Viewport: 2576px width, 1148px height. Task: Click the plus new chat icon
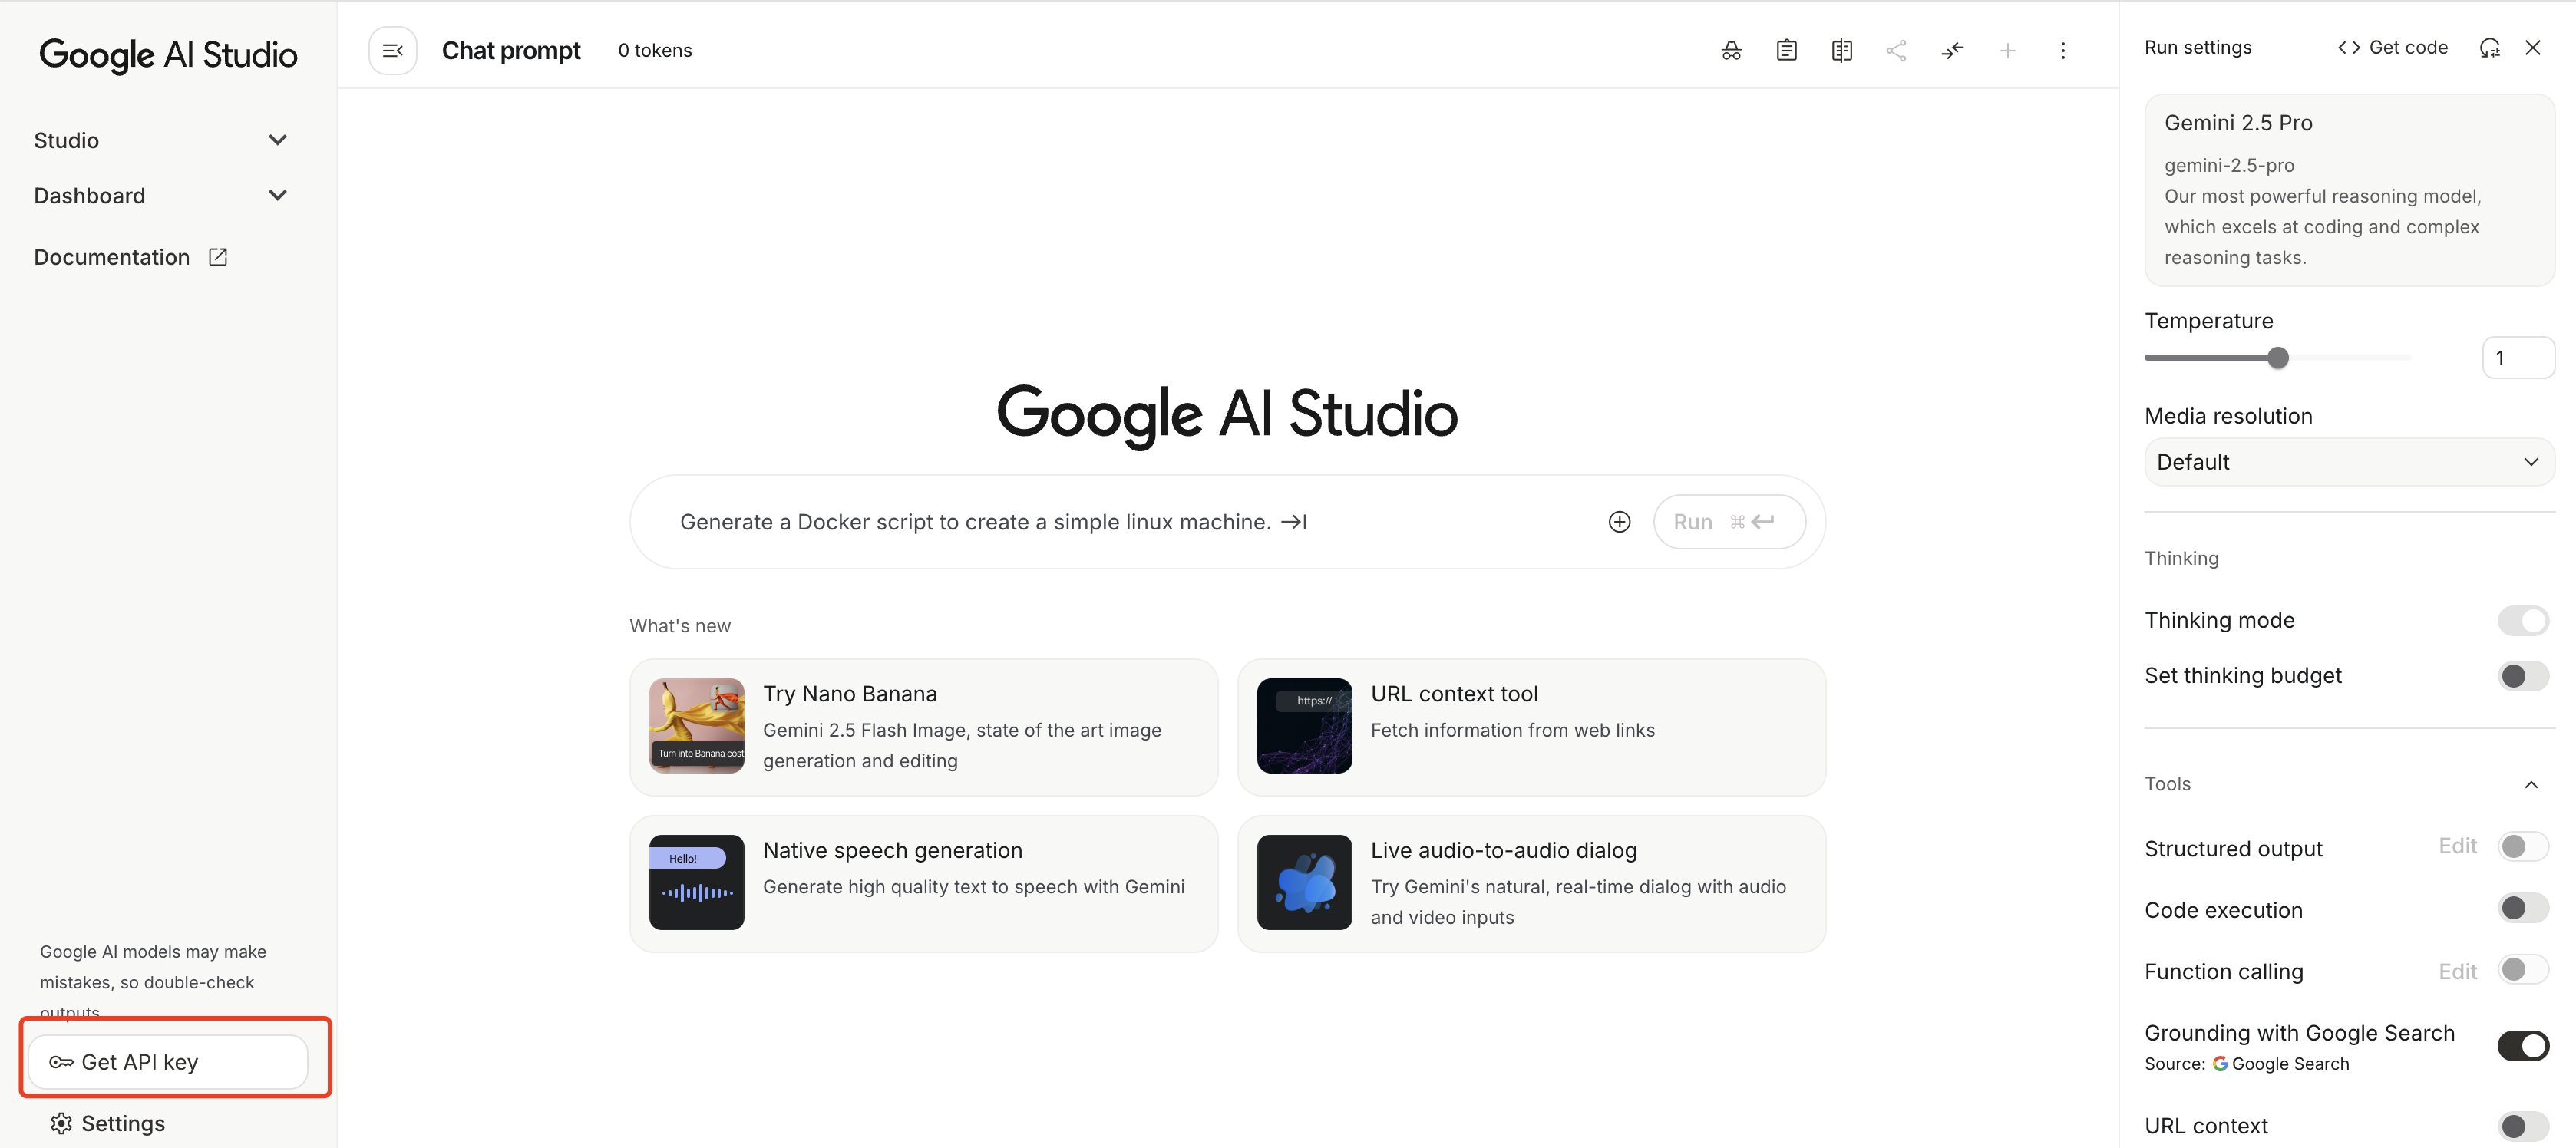[2007, 50]
